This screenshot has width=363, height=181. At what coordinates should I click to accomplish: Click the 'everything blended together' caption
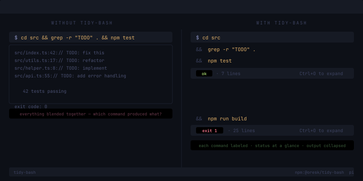click(x=91, y=114)
